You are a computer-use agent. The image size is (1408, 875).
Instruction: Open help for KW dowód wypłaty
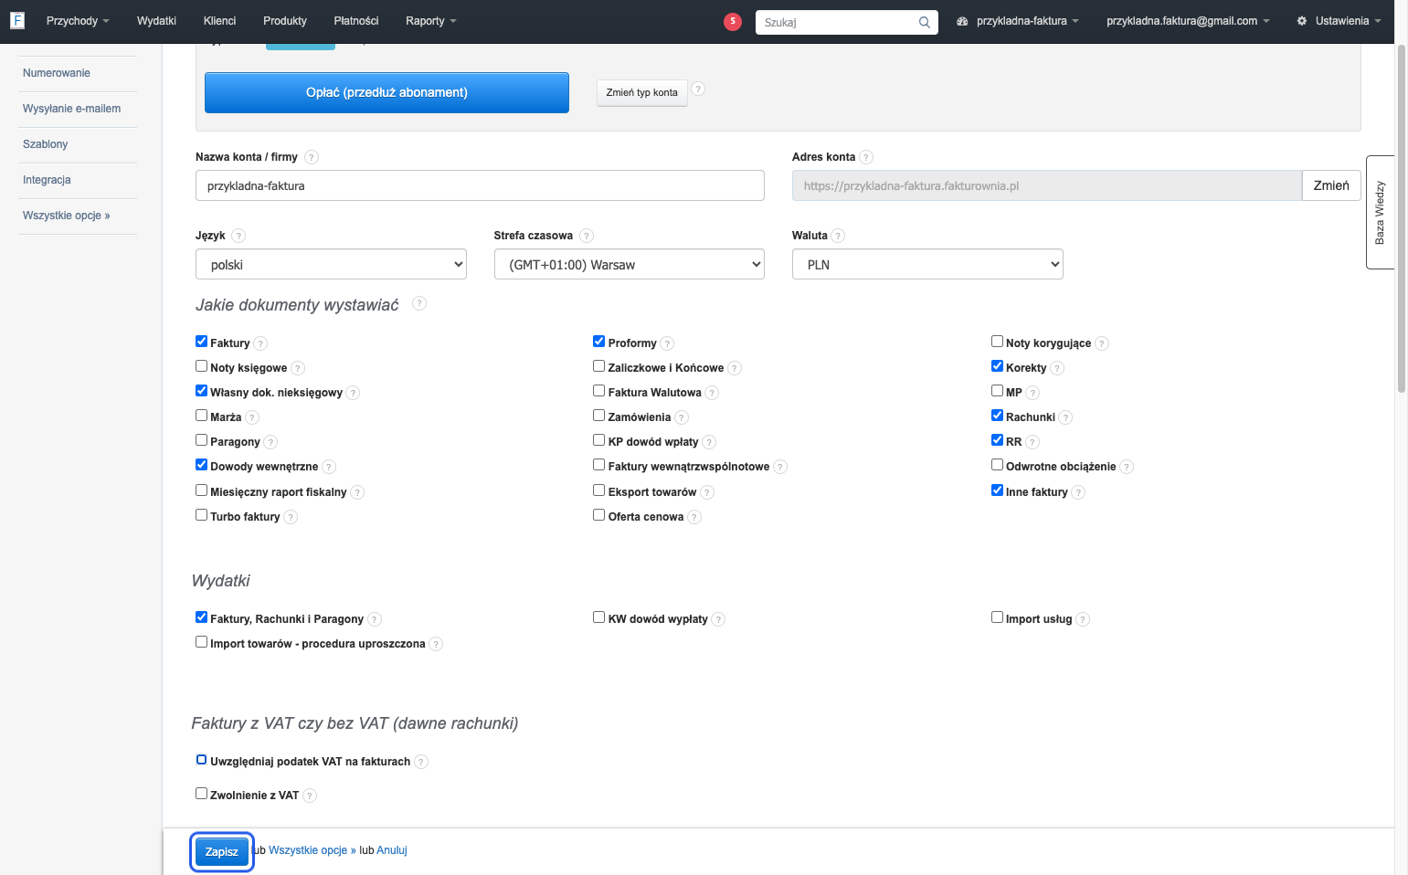coord(718,619)
